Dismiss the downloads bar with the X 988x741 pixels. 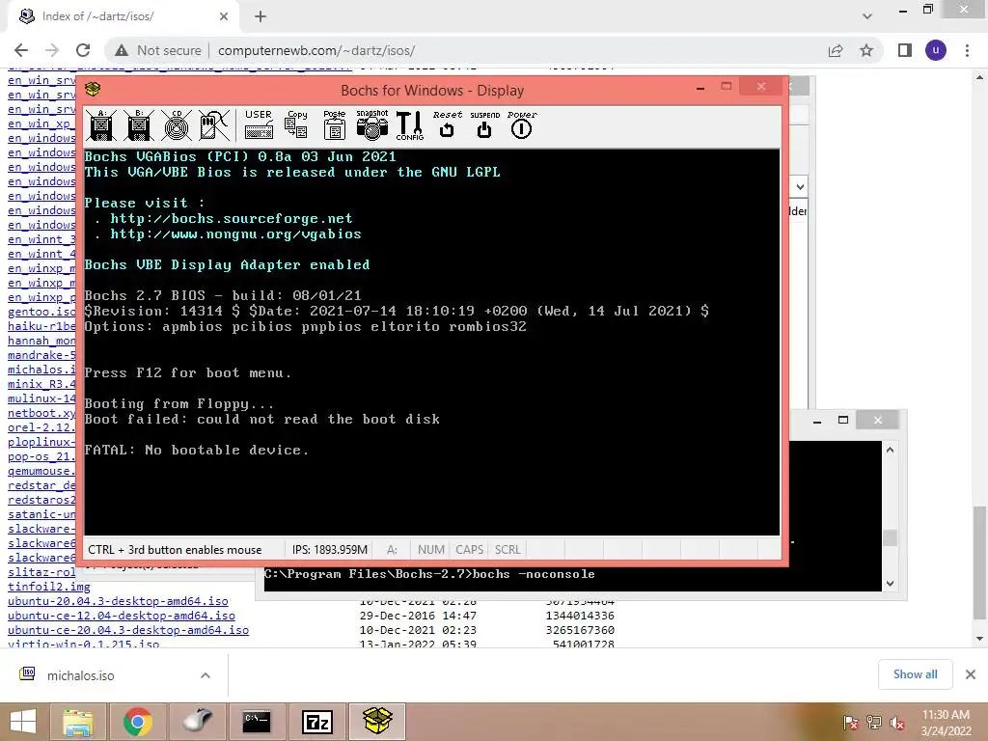pos(971,674)
